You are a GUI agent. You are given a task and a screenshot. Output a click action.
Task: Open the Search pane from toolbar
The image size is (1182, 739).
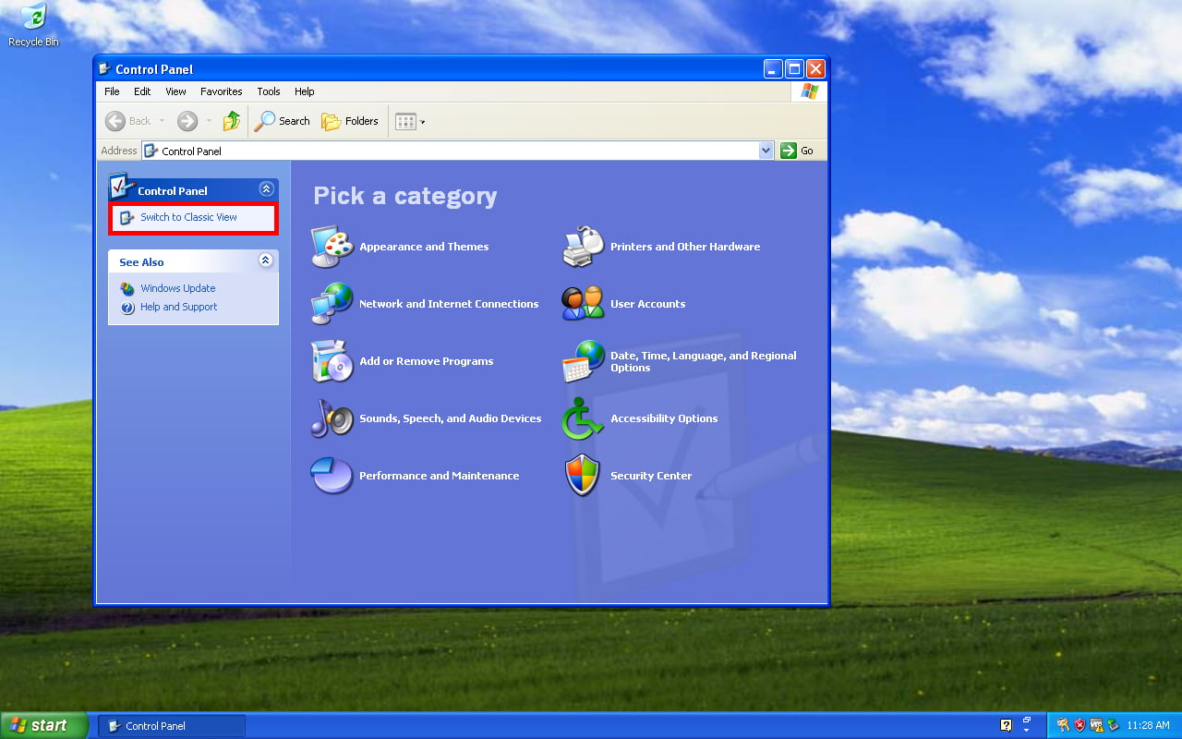283,121
